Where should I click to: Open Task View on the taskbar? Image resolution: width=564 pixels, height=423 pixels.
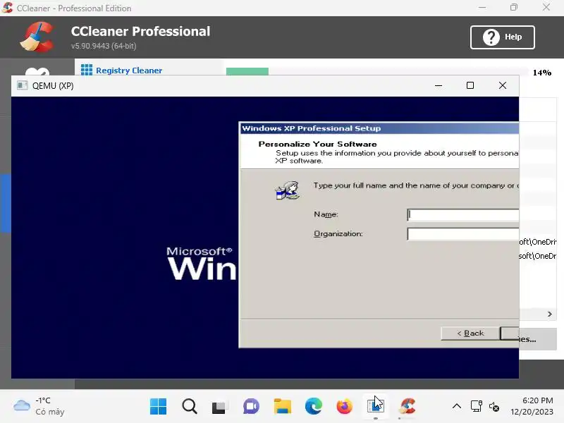[220, 407]
